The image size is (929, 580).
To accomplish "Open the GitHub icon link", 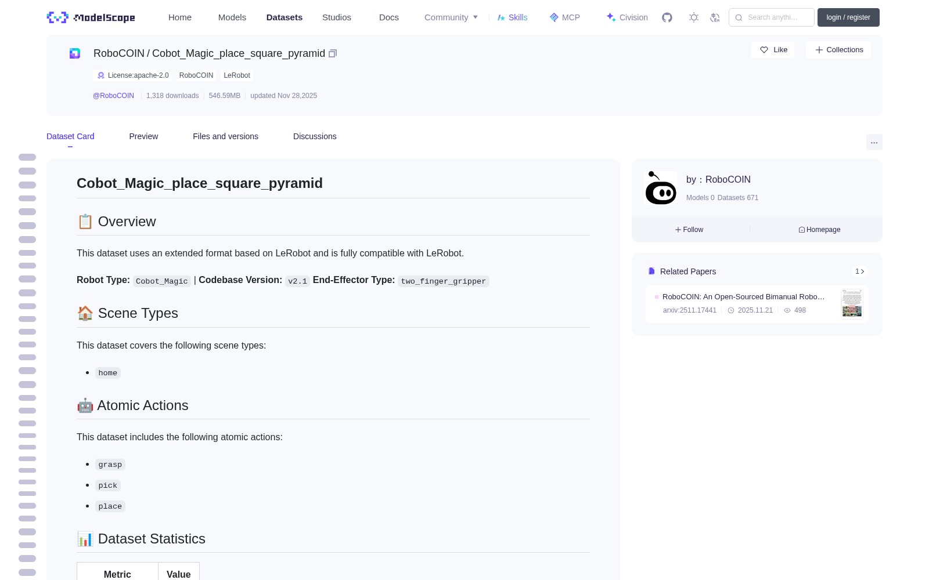I will pos(667,17).
